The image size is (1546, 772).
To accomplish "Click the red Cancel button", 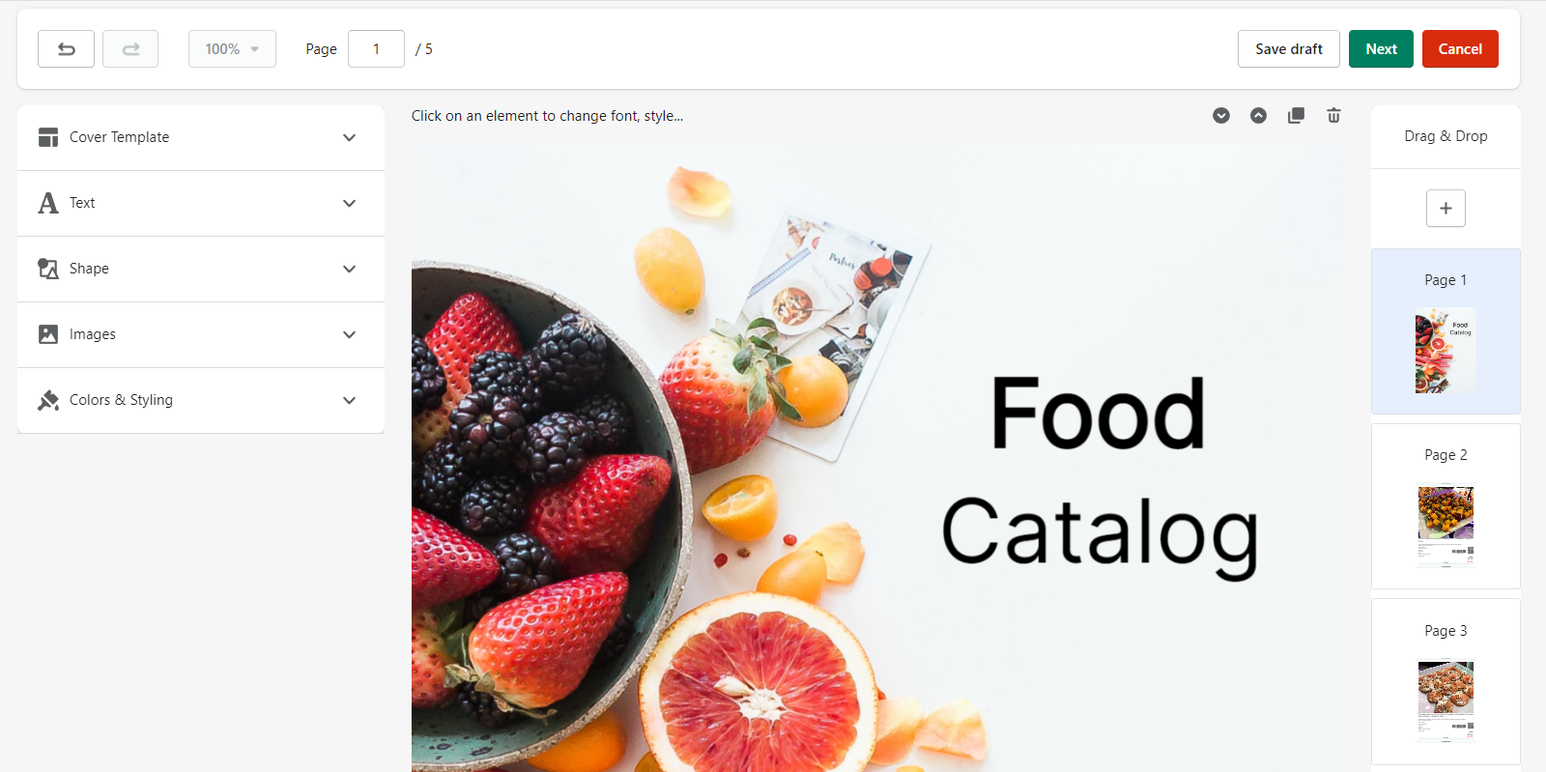I will 1460,49.
